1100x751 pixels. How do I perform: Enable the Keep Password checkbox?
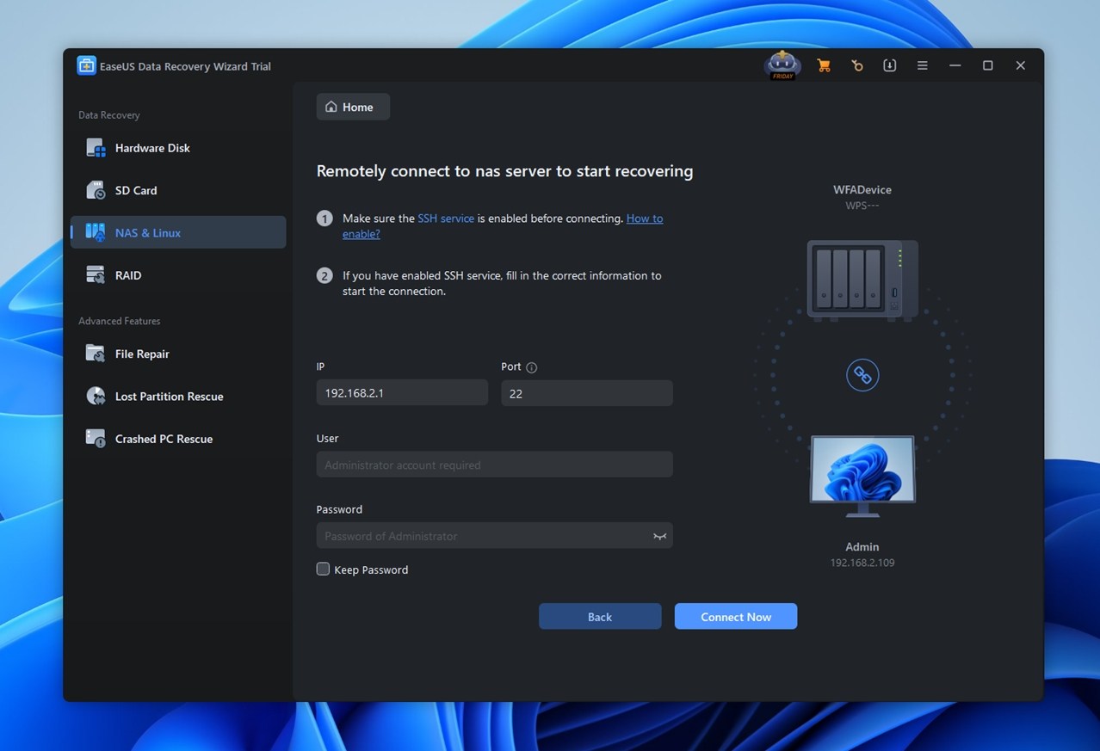[x=322, y=569]
